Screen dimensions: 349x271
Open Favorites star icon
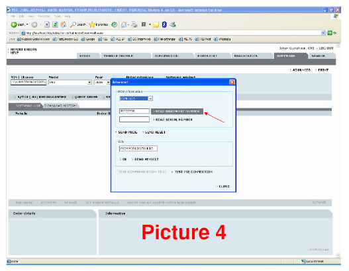pos(91,24)
